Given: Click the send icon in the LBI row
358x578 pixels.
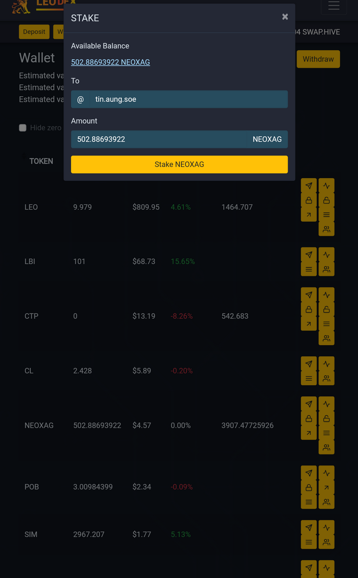Looking at the screenshot, I should [x=309, y=255].
